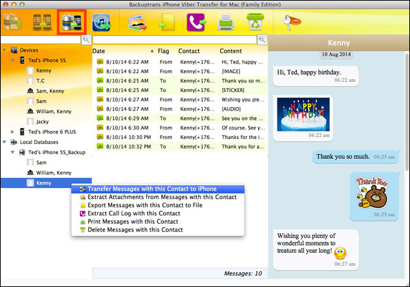This screenshot has height=287, width=410.
Task: Select the 6:25 AM [STICKER] message row
Action: (x=180, y=90)
